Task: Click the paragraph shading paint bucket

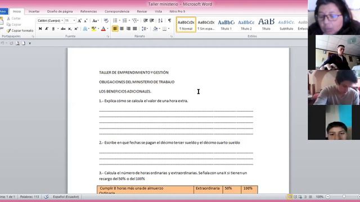Action: coord(155,29)
